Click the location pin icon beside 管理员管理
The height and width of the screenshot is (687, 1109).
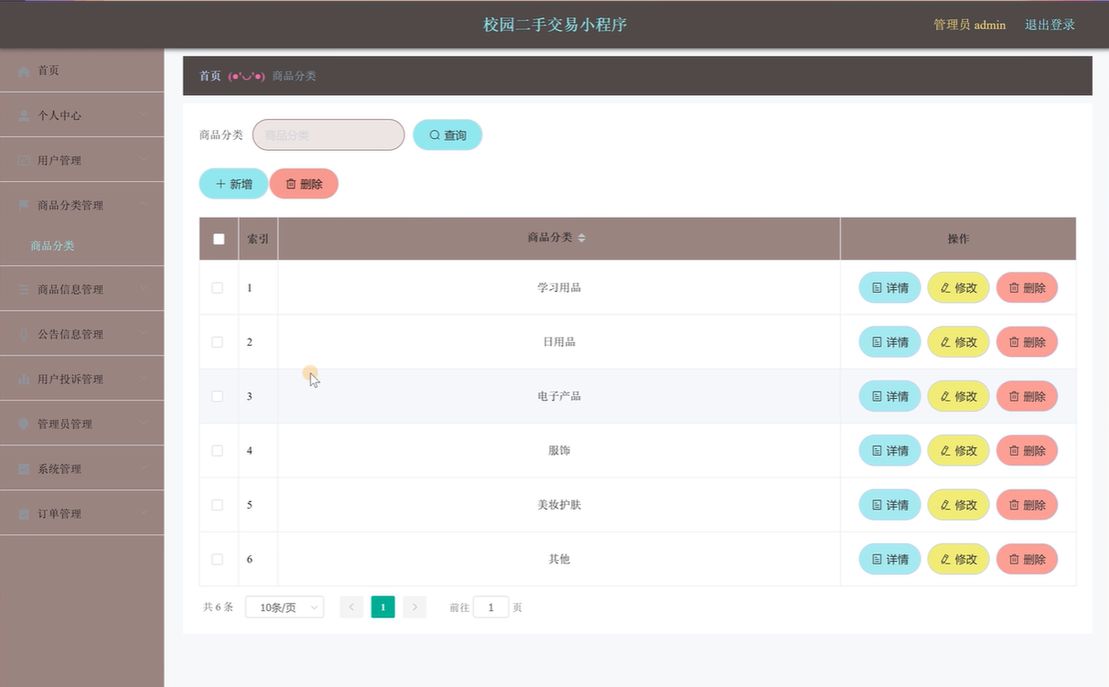pyautogui.click(x=24, y=424)
